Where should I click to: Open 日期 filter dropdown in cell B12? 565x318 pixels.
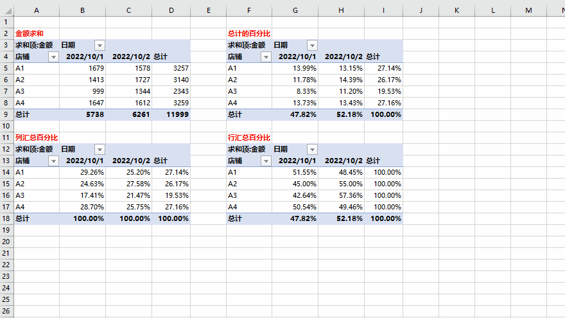tap(100, 149)
